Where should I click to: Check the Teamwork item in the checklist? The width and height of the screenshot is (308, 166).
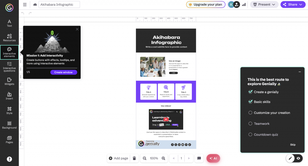(x=250, y=124)
